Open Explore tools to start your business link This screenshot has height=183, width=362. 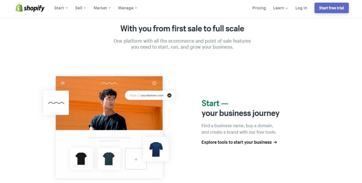(239, 142)
